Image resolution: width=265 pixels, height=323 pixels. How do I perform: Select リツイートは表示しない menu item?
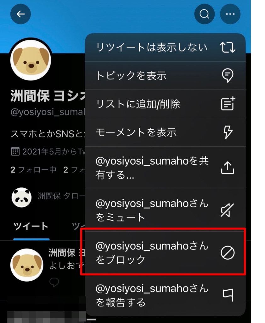click(x=165, y=47)
